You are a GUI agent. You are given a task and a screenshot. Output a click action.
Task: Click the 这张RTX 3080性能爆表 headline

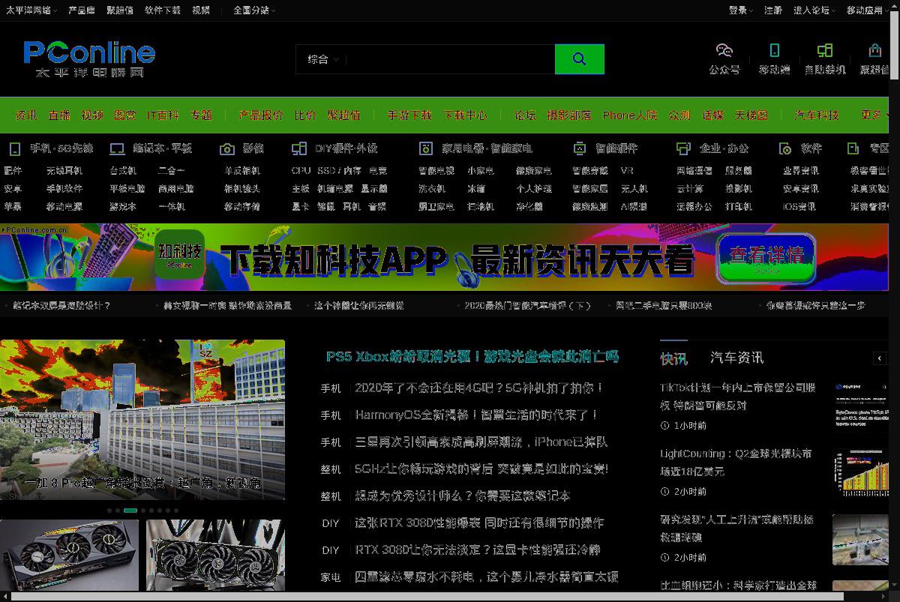click(479, 523)
